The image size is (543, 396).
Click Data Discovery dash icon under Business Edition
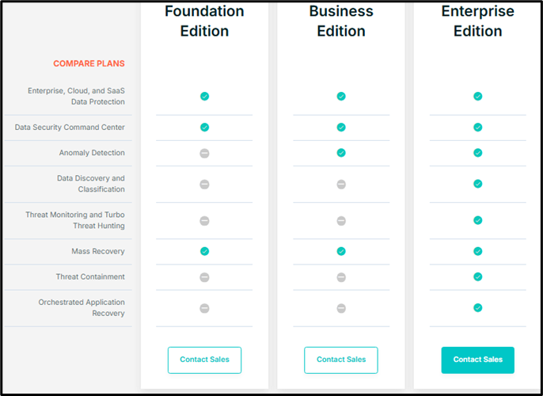(341, 185)
